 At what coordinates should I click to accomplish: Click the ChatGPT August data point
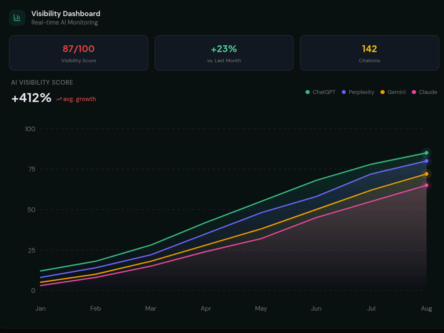pos(427,153)
